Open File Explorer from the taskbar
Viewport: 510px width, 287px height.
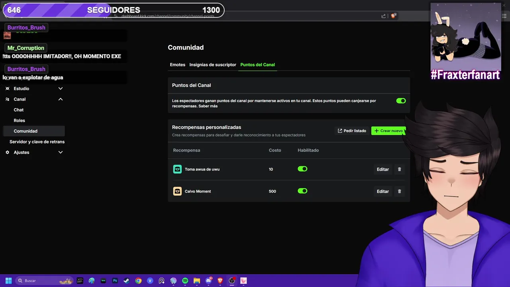tap(197, 281)
